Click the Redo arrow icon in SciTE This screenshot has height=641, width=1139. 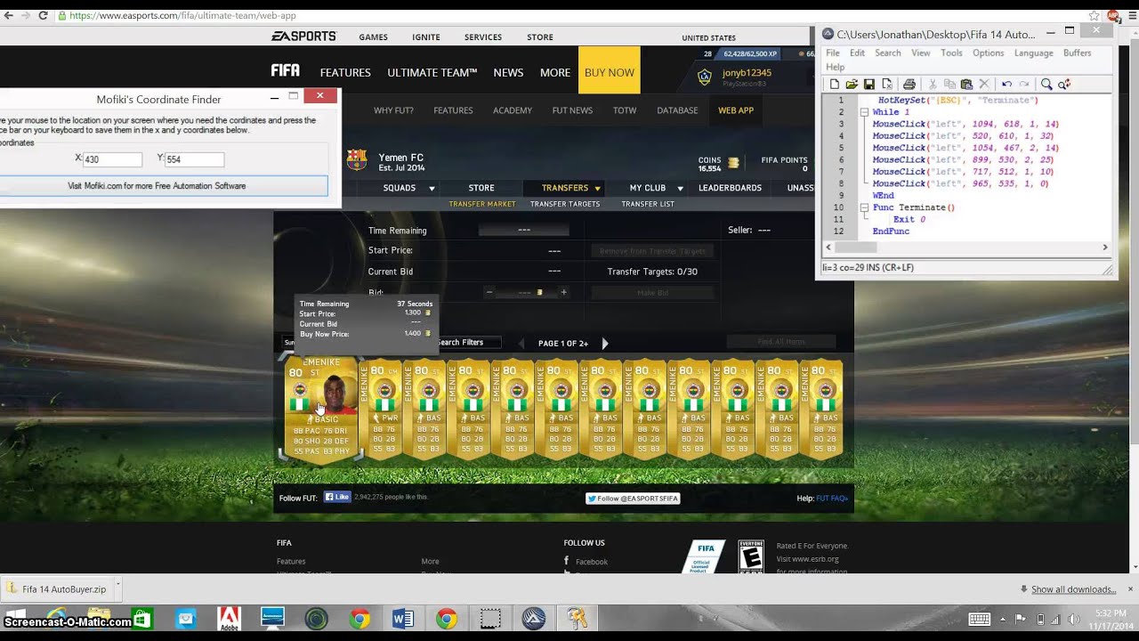(x=1023, y=84)
